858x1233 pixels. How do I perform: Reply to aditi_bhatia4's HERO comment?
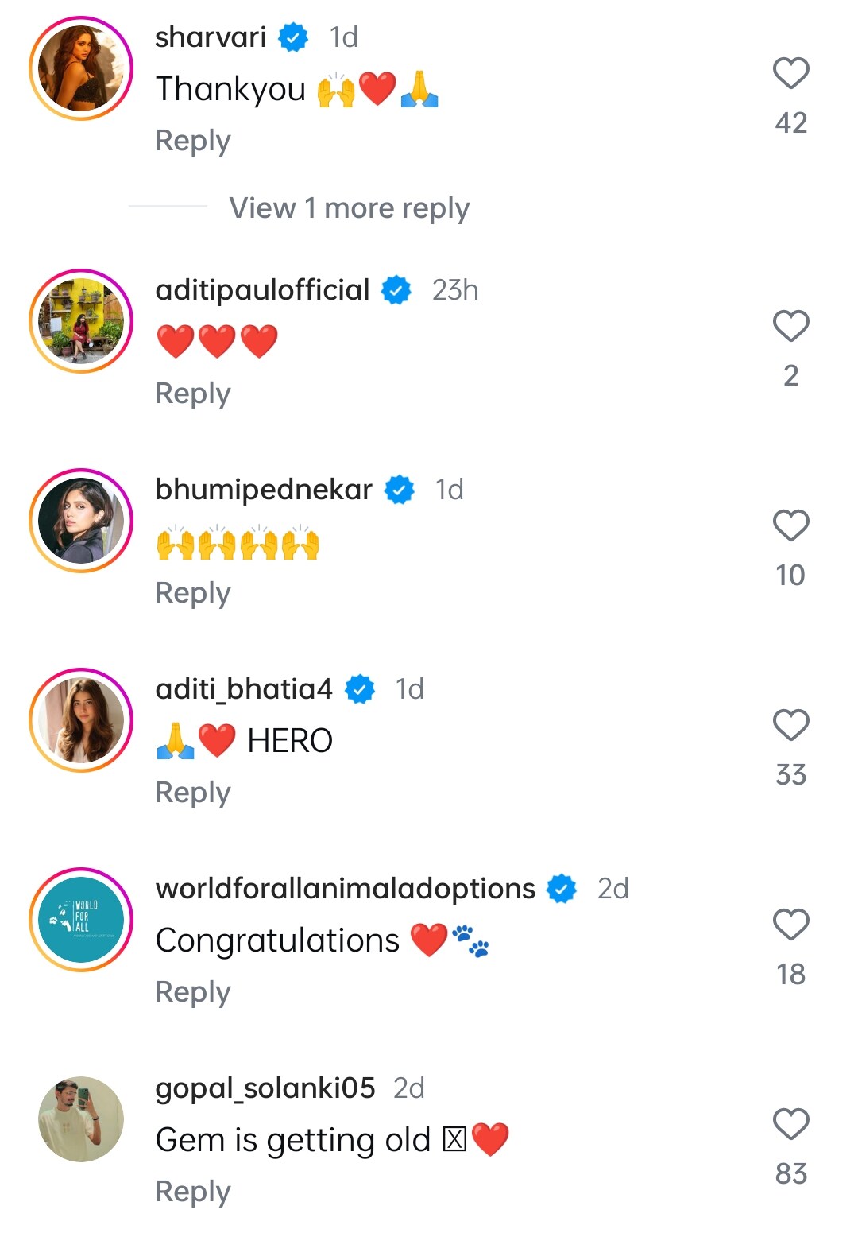(193, 793)
